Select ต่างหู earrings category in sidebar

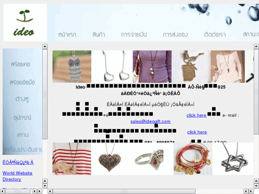tap(22, 99)
